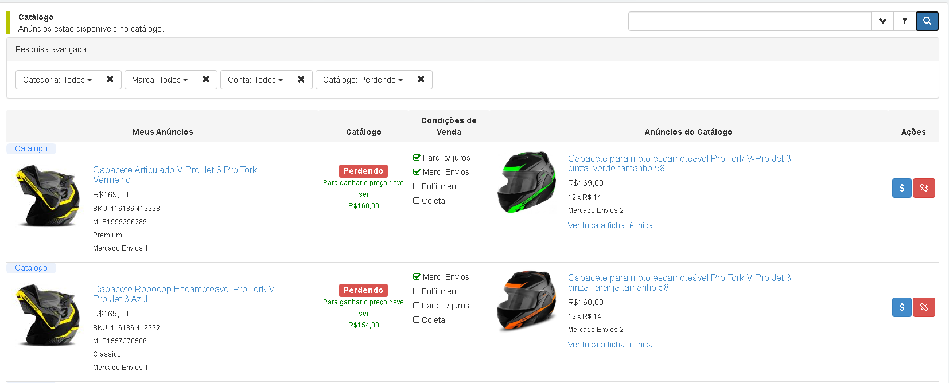The height and width of the screenshot is (383, 949).
Task: Toggle Coleta checkbox in first row
Action: click(417, 201)
